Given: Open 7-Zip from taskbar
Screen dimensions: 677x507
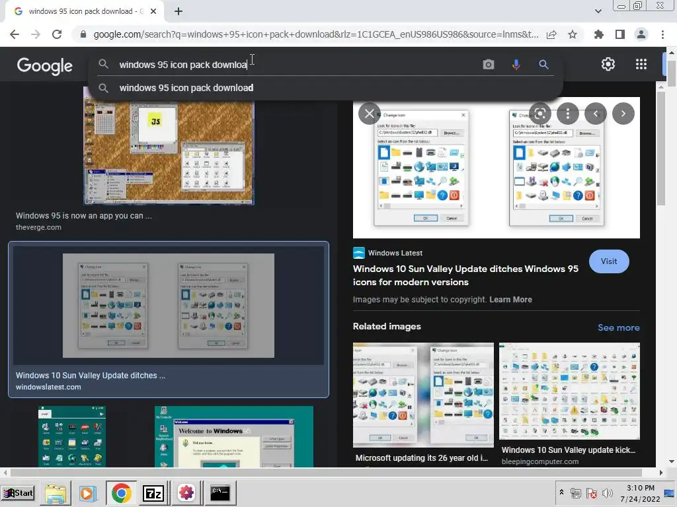Looking at the screenshot, I should [x=153, y=493].
